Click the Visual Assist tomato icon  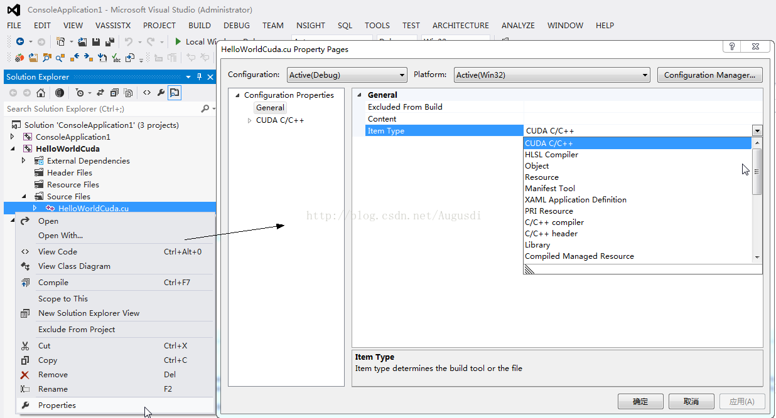[x=19, y=58]
